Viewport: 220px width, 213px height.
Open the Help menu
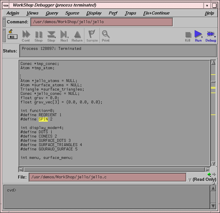click(x=209, y=13)
